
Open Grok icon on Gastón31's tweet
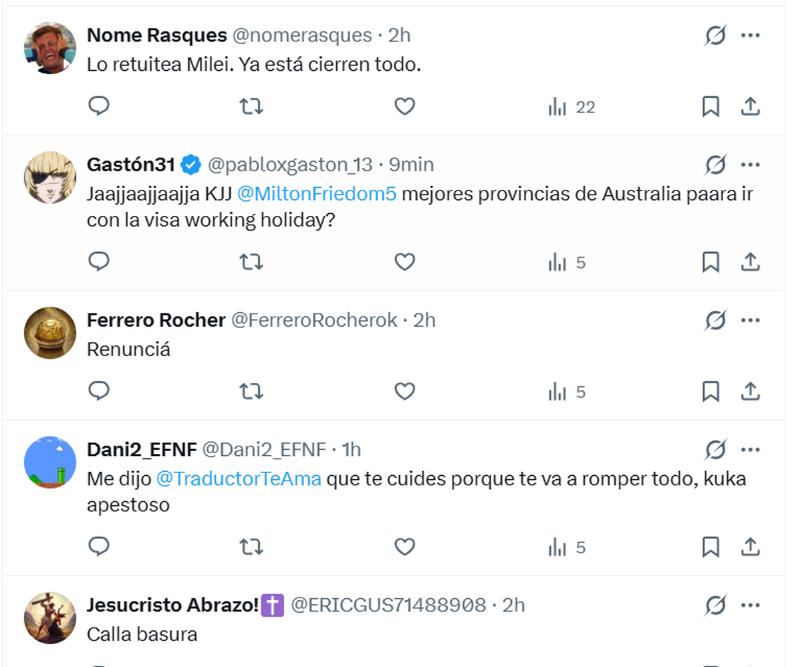[x=715, y=164]
